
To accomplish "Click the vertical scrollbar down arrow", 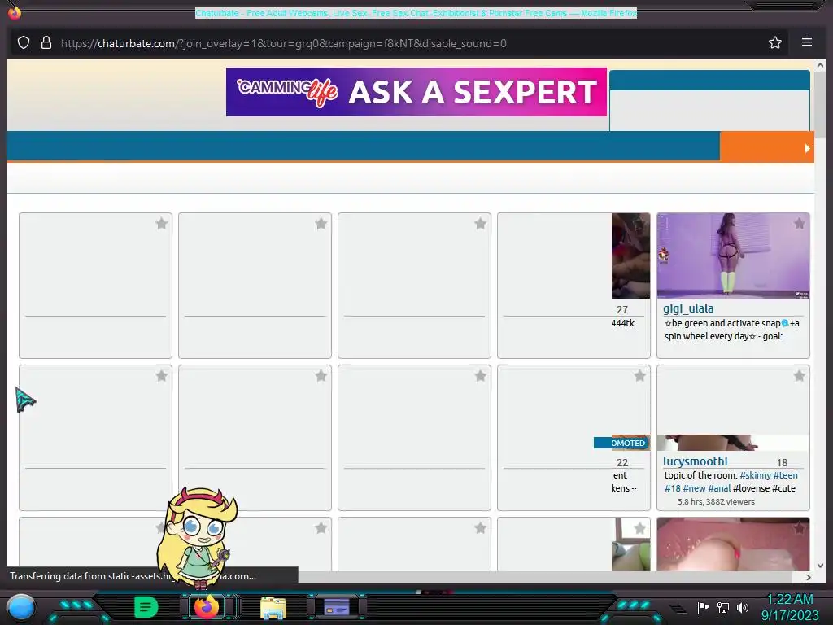I will [820, 566].
